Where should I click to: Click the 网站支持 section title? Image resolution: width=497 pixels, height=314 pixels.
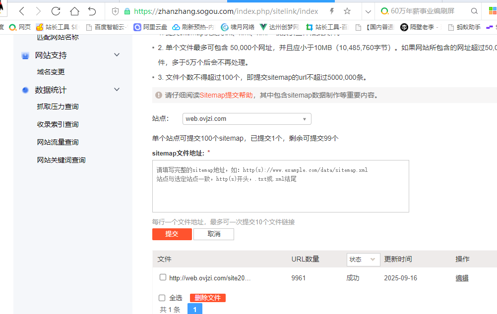tap(51, 55)
